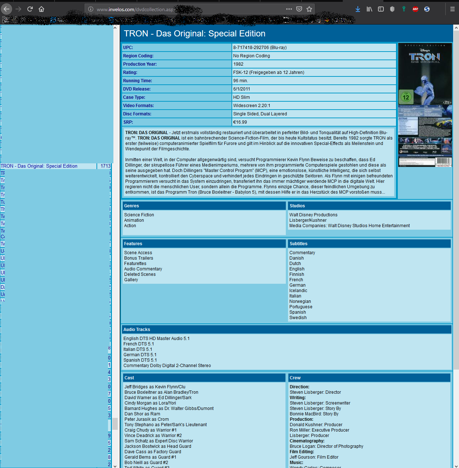459x468 pixels.
Task: Click the page title TRON - Das Original
Action: [195, 34]
